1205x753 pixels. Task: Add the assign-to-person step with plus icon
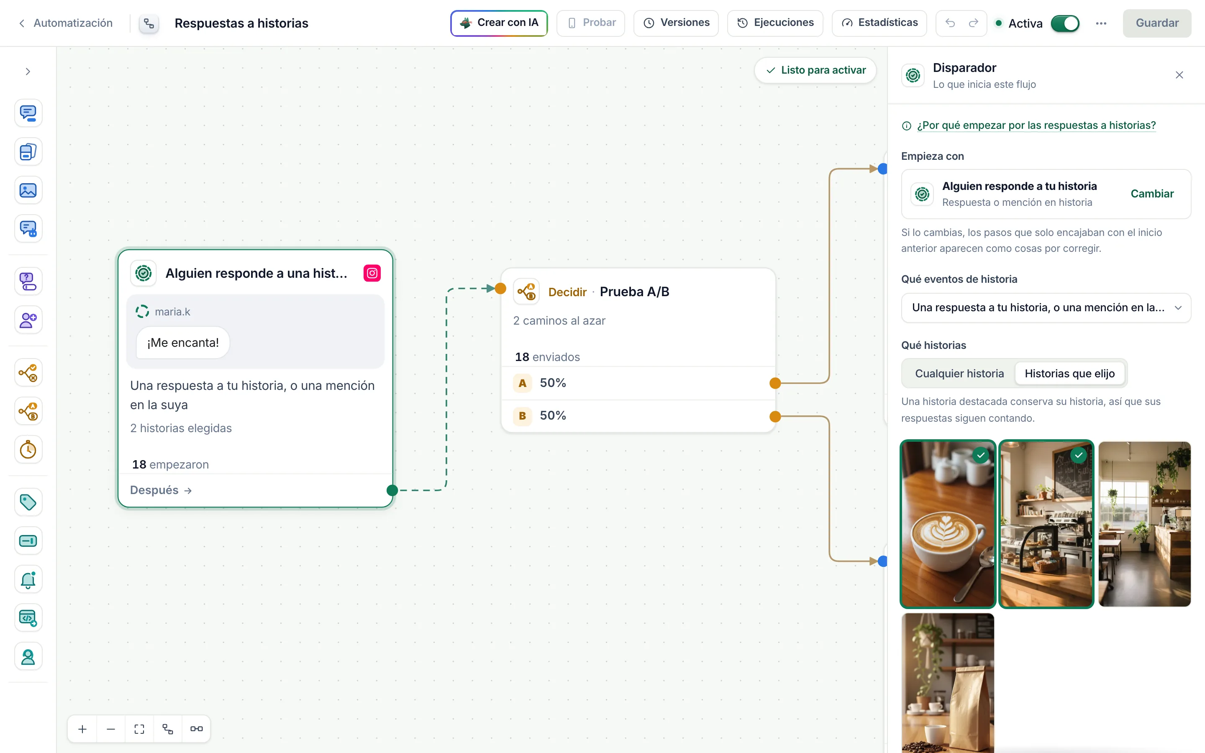click(28, 320)
